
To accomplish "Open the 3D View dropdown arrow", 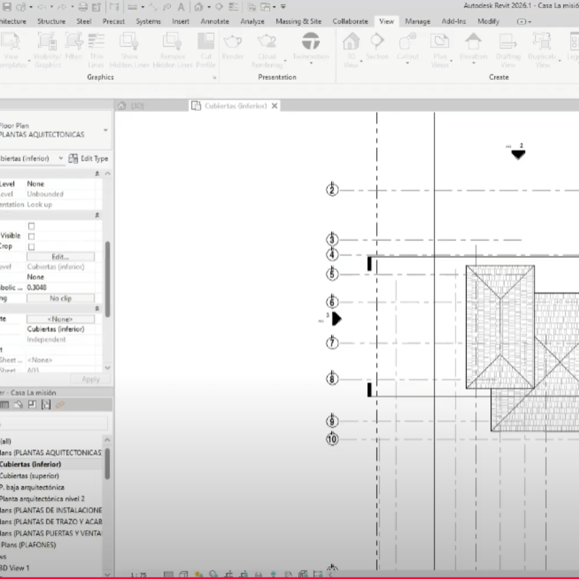I will (361, 62).
